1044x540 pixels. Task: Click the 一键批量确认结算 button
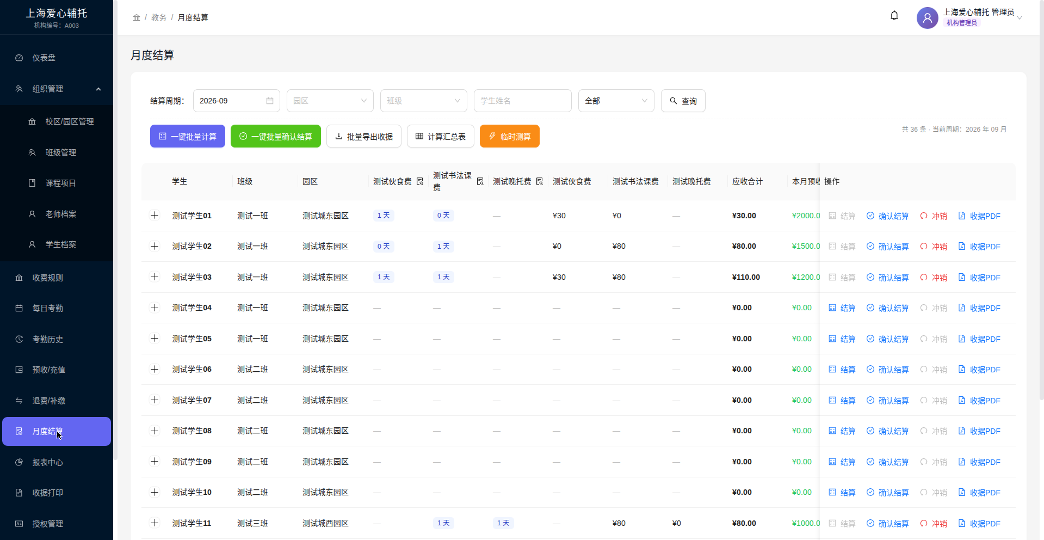(x=276, y=136)
